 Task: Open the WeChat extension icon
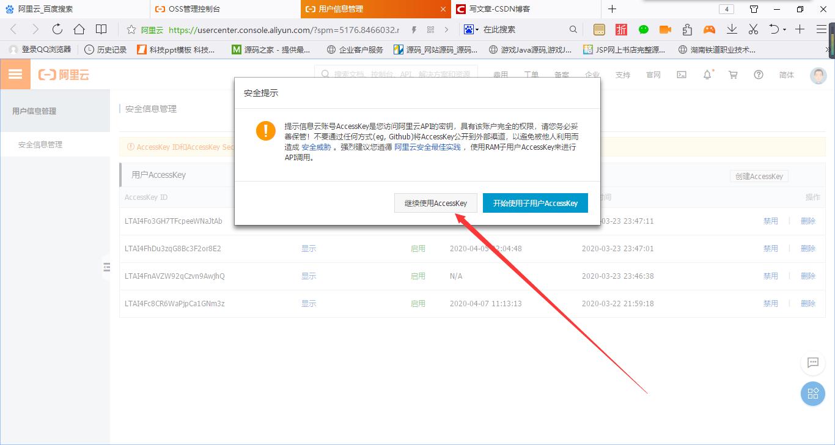(644, 29)
